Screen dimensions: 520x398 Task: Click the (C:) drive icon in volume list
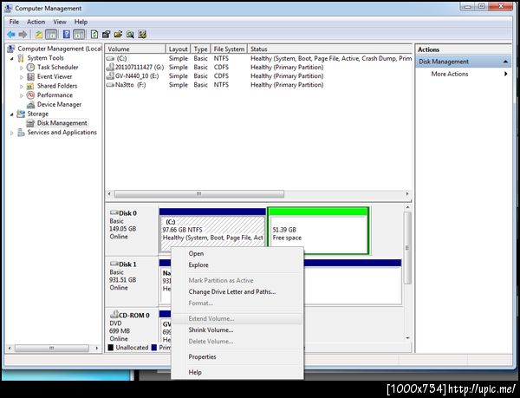point(110,58)
